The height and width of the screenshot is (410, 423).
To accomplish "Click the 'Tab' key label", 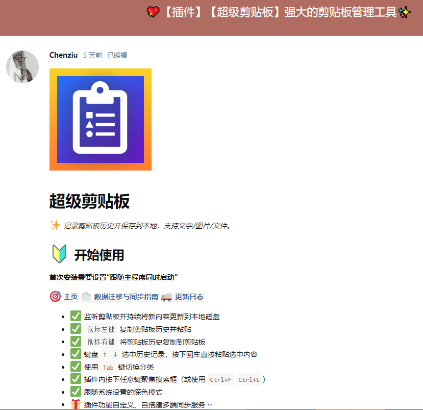I will (x=108, y=367).
